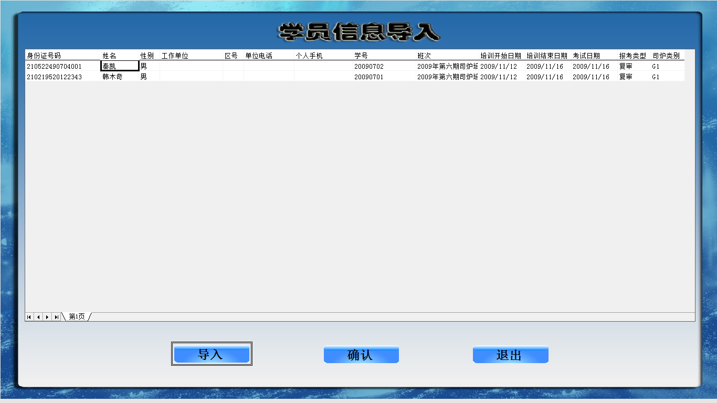Viewport: 717px width, 403px height.
Task: Click the last-sheet navigation arrow
Action: (x=56, y=317)
